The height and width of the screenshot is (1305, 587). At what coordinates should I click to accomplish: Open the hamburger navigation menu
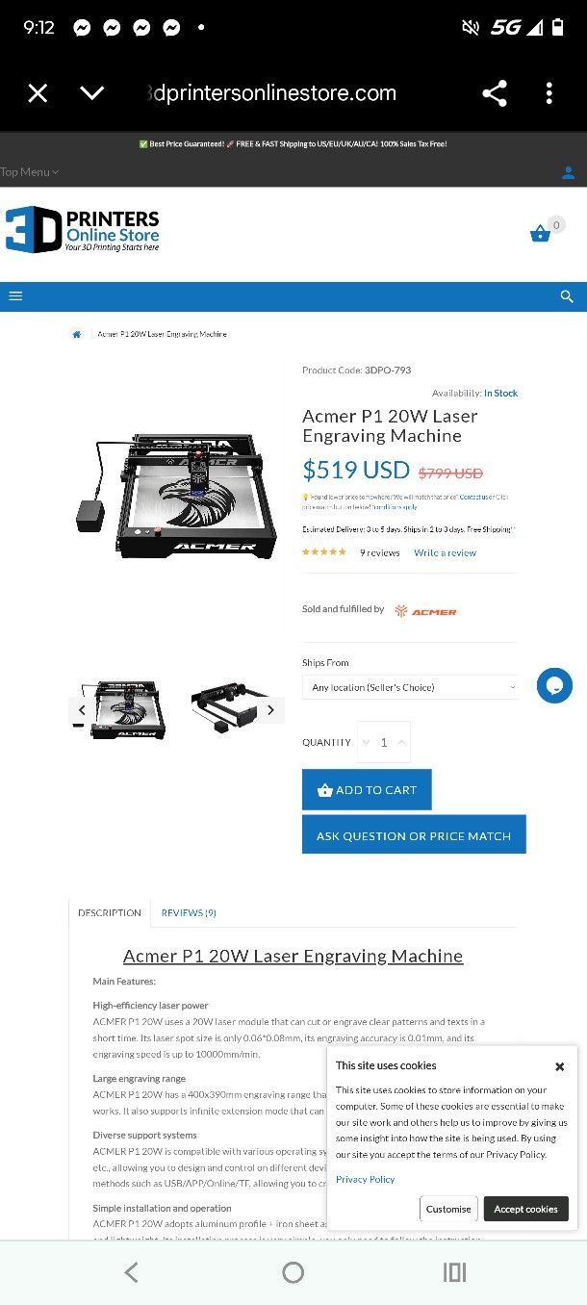point(15,296)
